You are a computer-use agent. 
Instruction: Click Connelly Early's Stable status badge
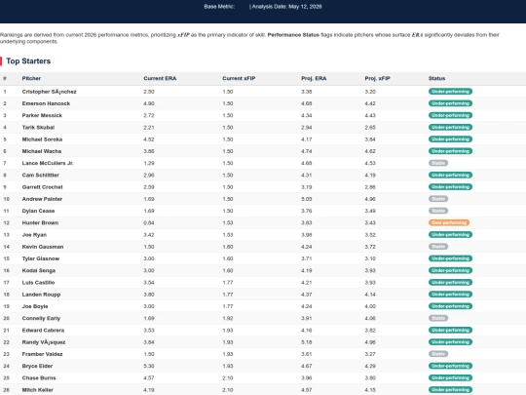(438, 318)
